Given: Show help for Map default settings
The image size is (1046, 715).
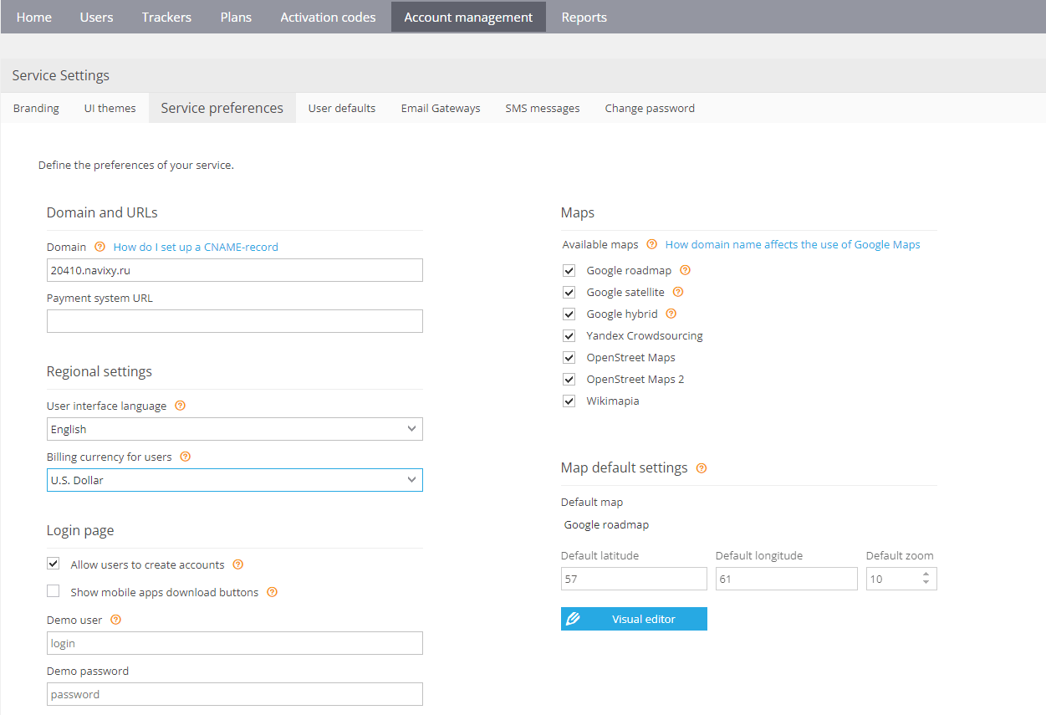Looking at the screenshot, I should (702, 467).
